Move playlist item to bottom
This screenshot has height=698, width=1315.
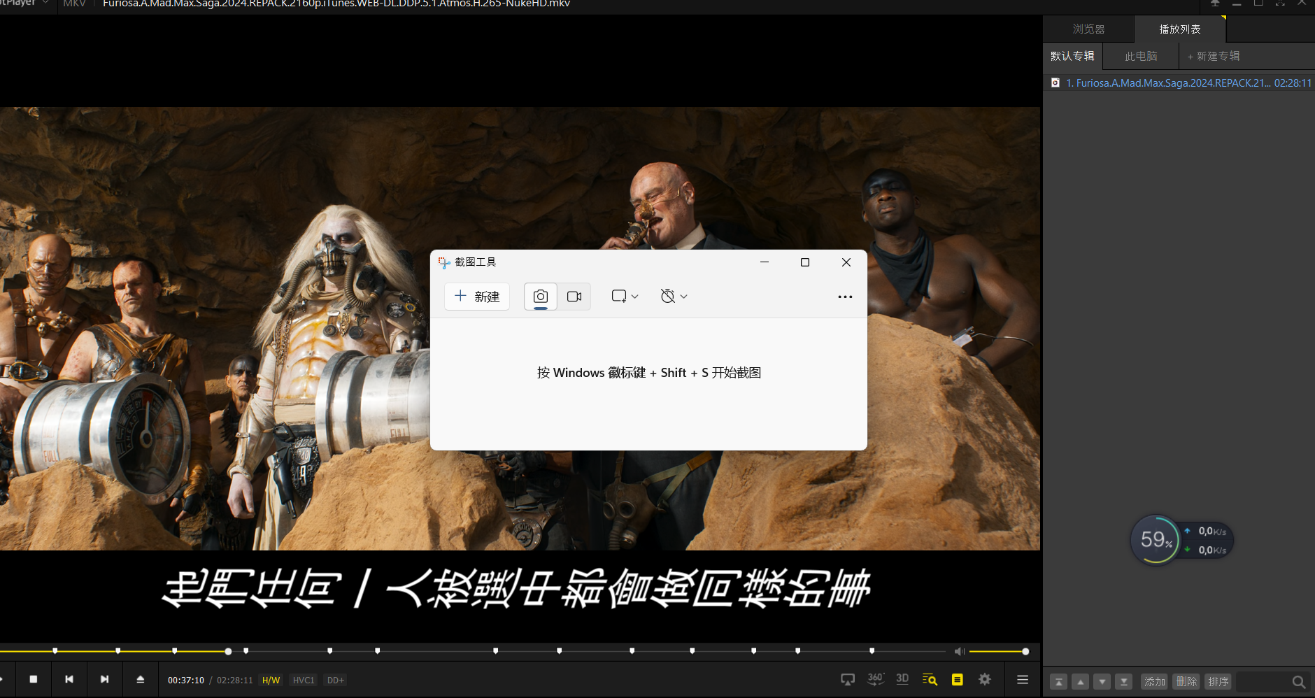pyautogui.click(x=1124, y=681)
